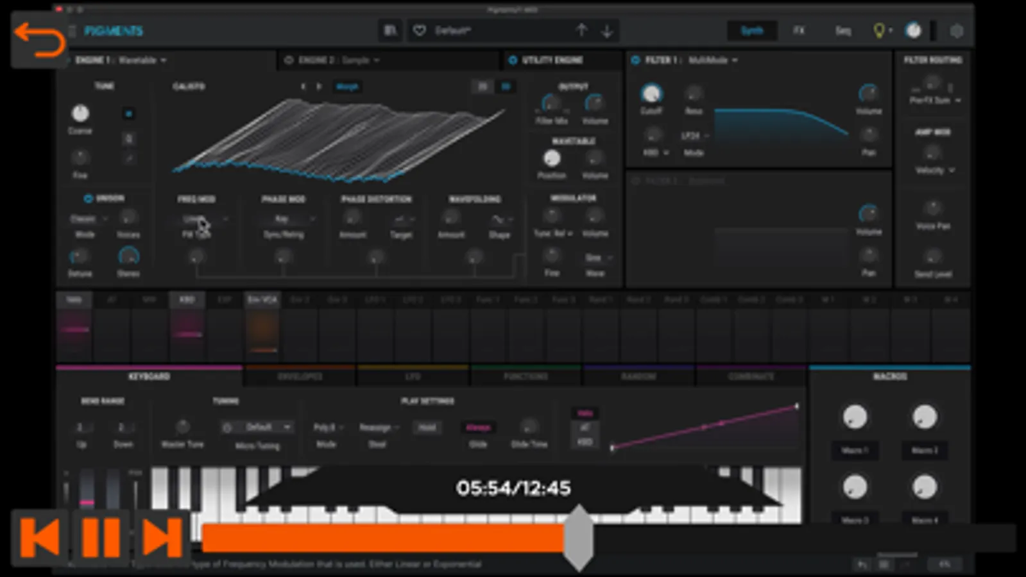Screen dimensions: 1026x577
Task: Click the Wavetable Position knob
Action: 551,158
